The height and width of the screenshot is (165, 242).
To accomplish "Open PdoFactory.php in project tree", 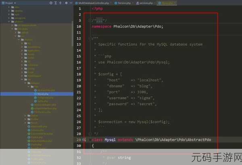I will click(41, 112).
